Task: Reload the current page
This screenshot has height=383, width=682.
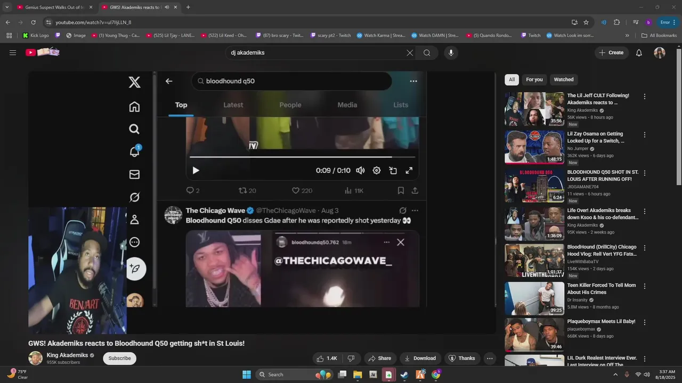Action: click(x=33, y=22)
